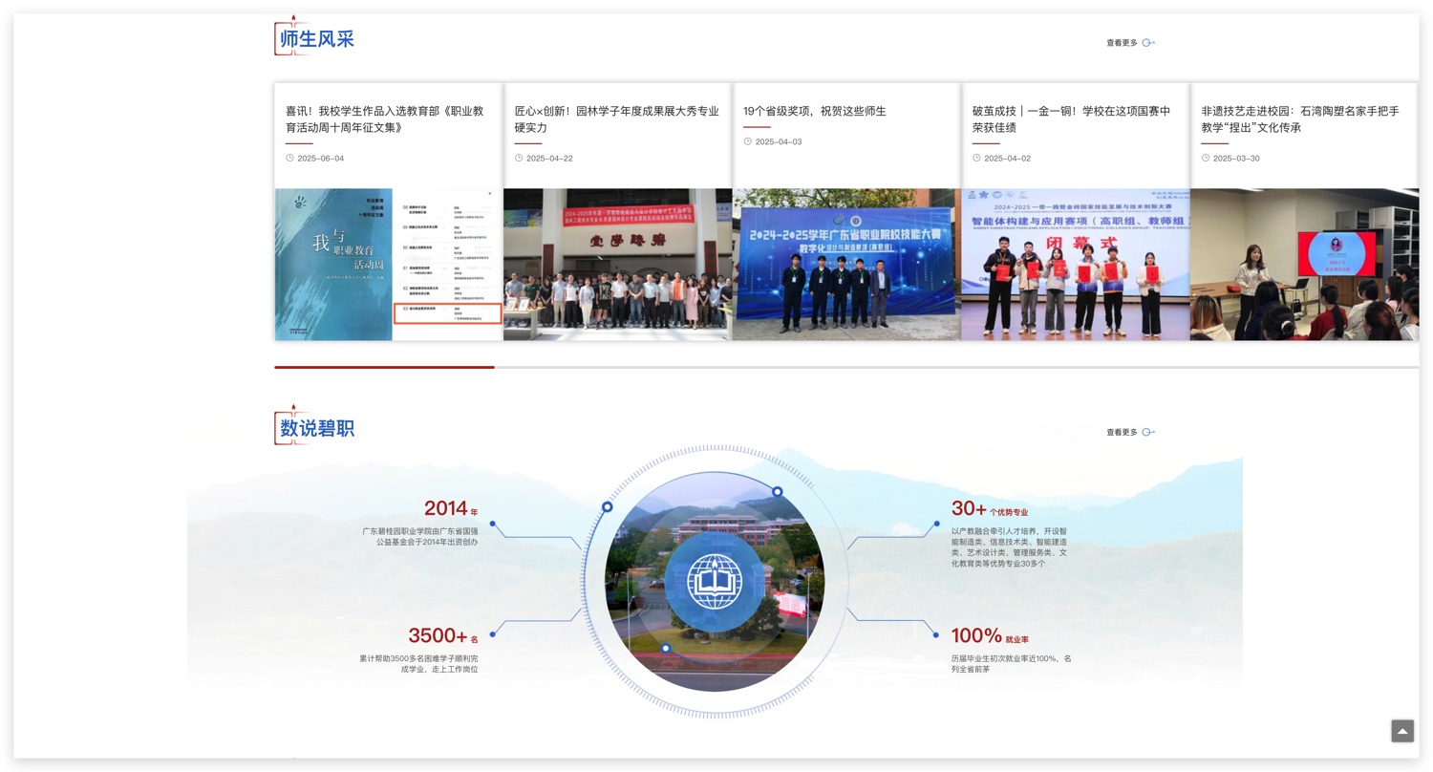Click the school book logo in the circle center
This screenshot has height=772, width=1433.
tap(715, 580)
